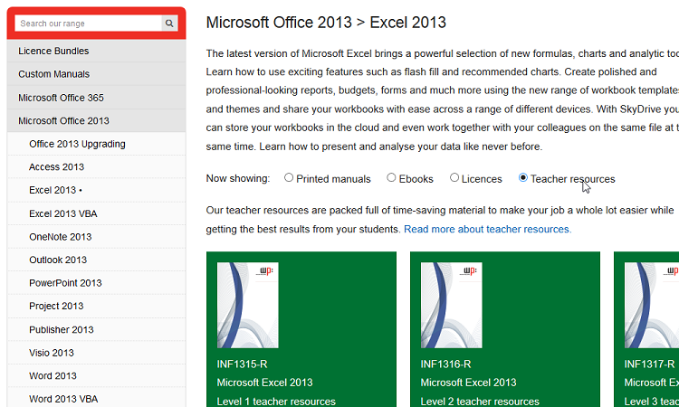This screenshot has width=679, height=407.
Task: Open INF1317-R book cover thumbnail
Action: coord(652,305)
